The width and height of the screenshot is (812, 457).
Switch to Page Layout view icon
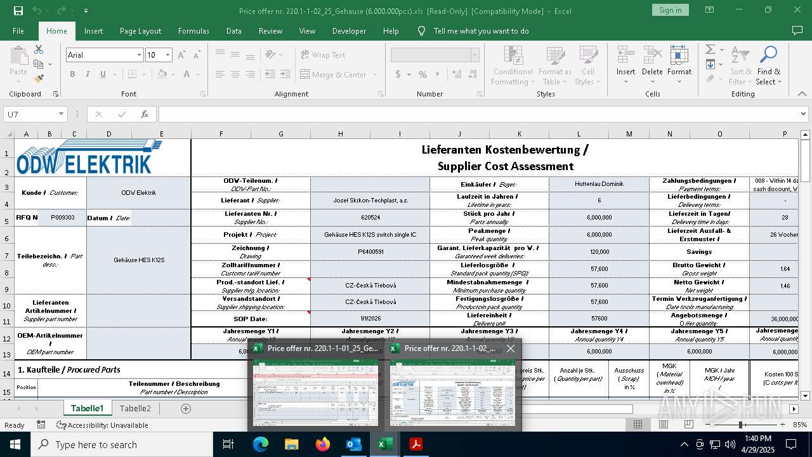pos(663,425)
